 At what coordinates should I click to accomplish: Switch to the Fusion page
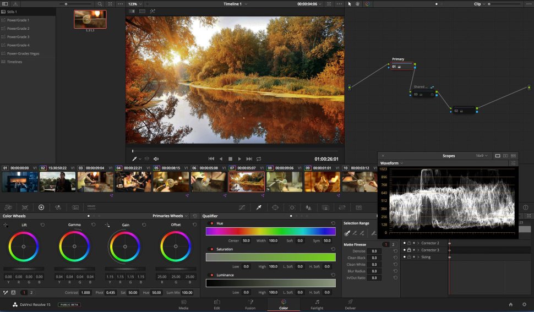250,304
